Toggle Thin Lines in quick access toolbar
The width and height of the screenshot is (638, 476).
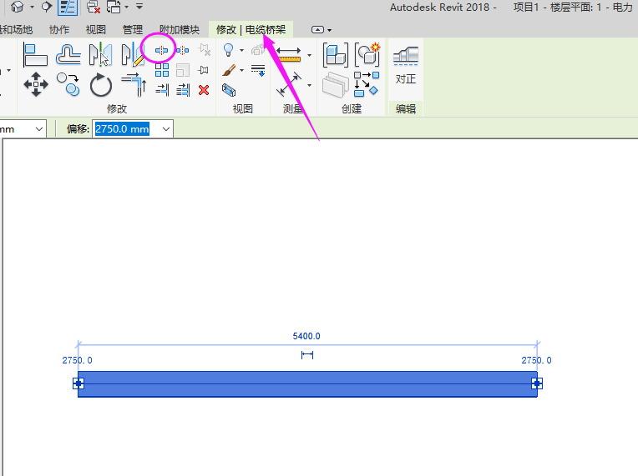[68, 7]
